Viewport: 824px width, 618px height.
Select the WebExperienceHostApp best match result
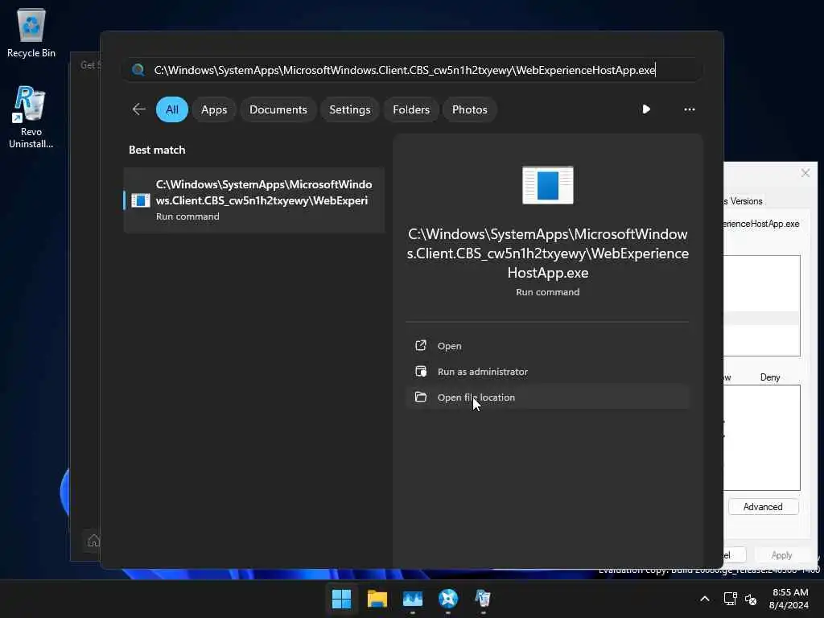click(254, 200)
